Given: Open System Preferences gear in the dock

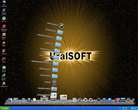Looking at the screenshot, I should [x=16, y=100].
